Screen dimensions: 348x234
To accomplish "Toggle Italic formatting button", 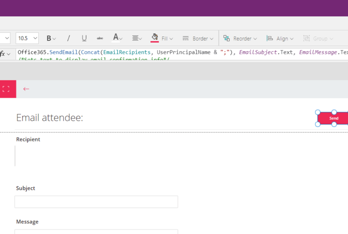I will pos(69,38).
